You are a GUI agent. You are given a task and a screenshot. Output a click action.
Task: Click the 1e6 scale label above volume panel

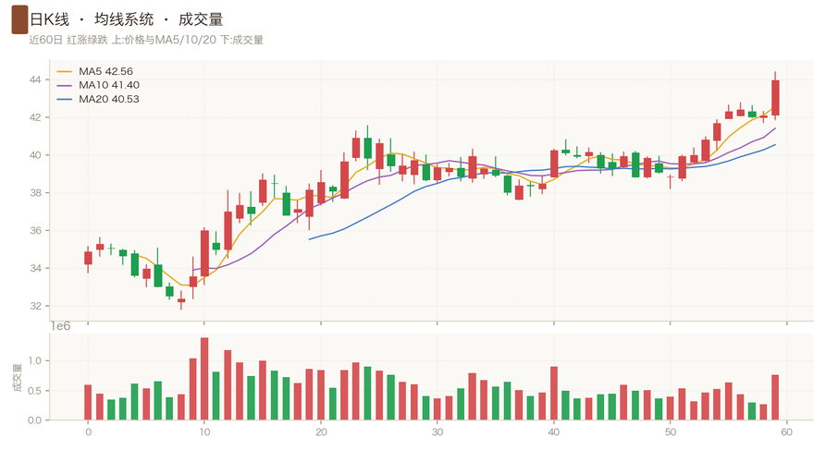coord(60,326)
